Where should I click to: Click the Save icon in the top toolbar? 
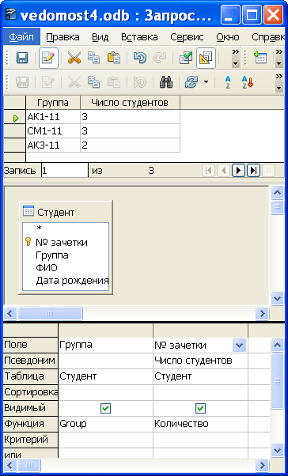click(22, 58)
